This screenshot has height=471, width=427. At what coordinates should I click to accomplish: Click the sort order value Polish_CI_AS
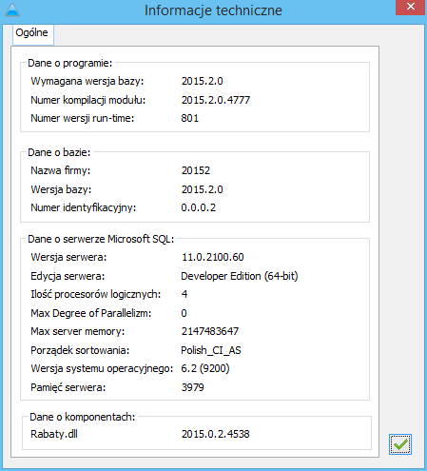point(211,350)
